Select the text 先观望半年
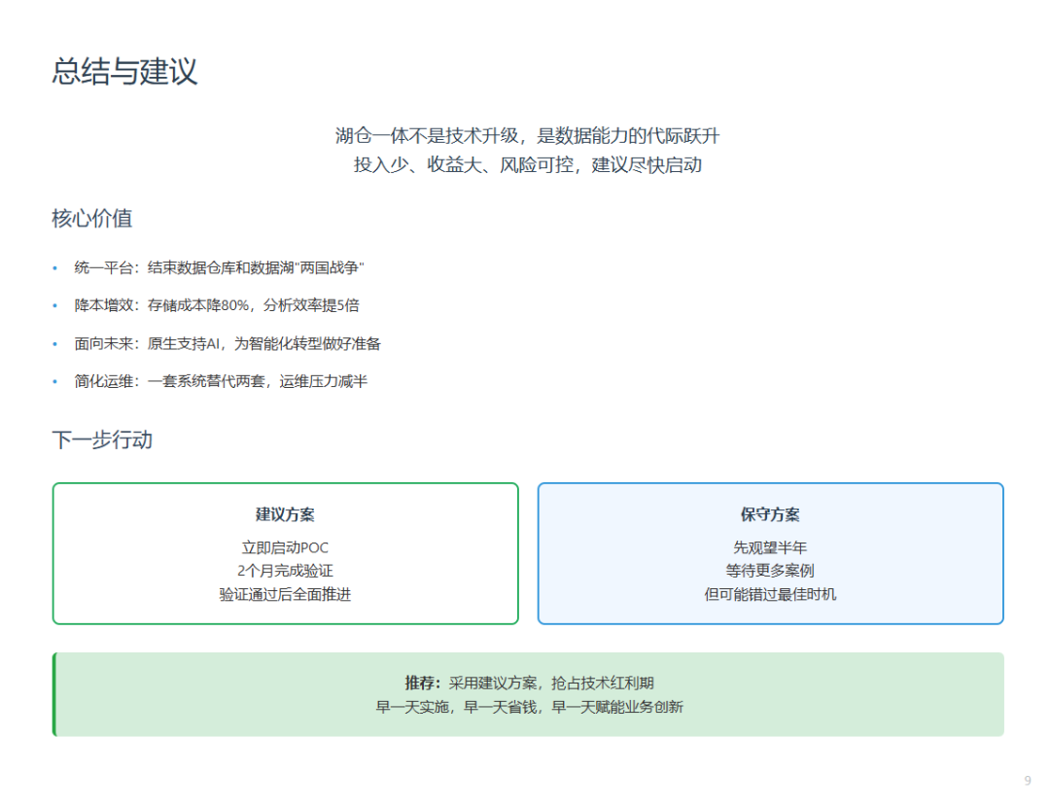The height and width of the screenshot is (807, 1050). point(770,547)
